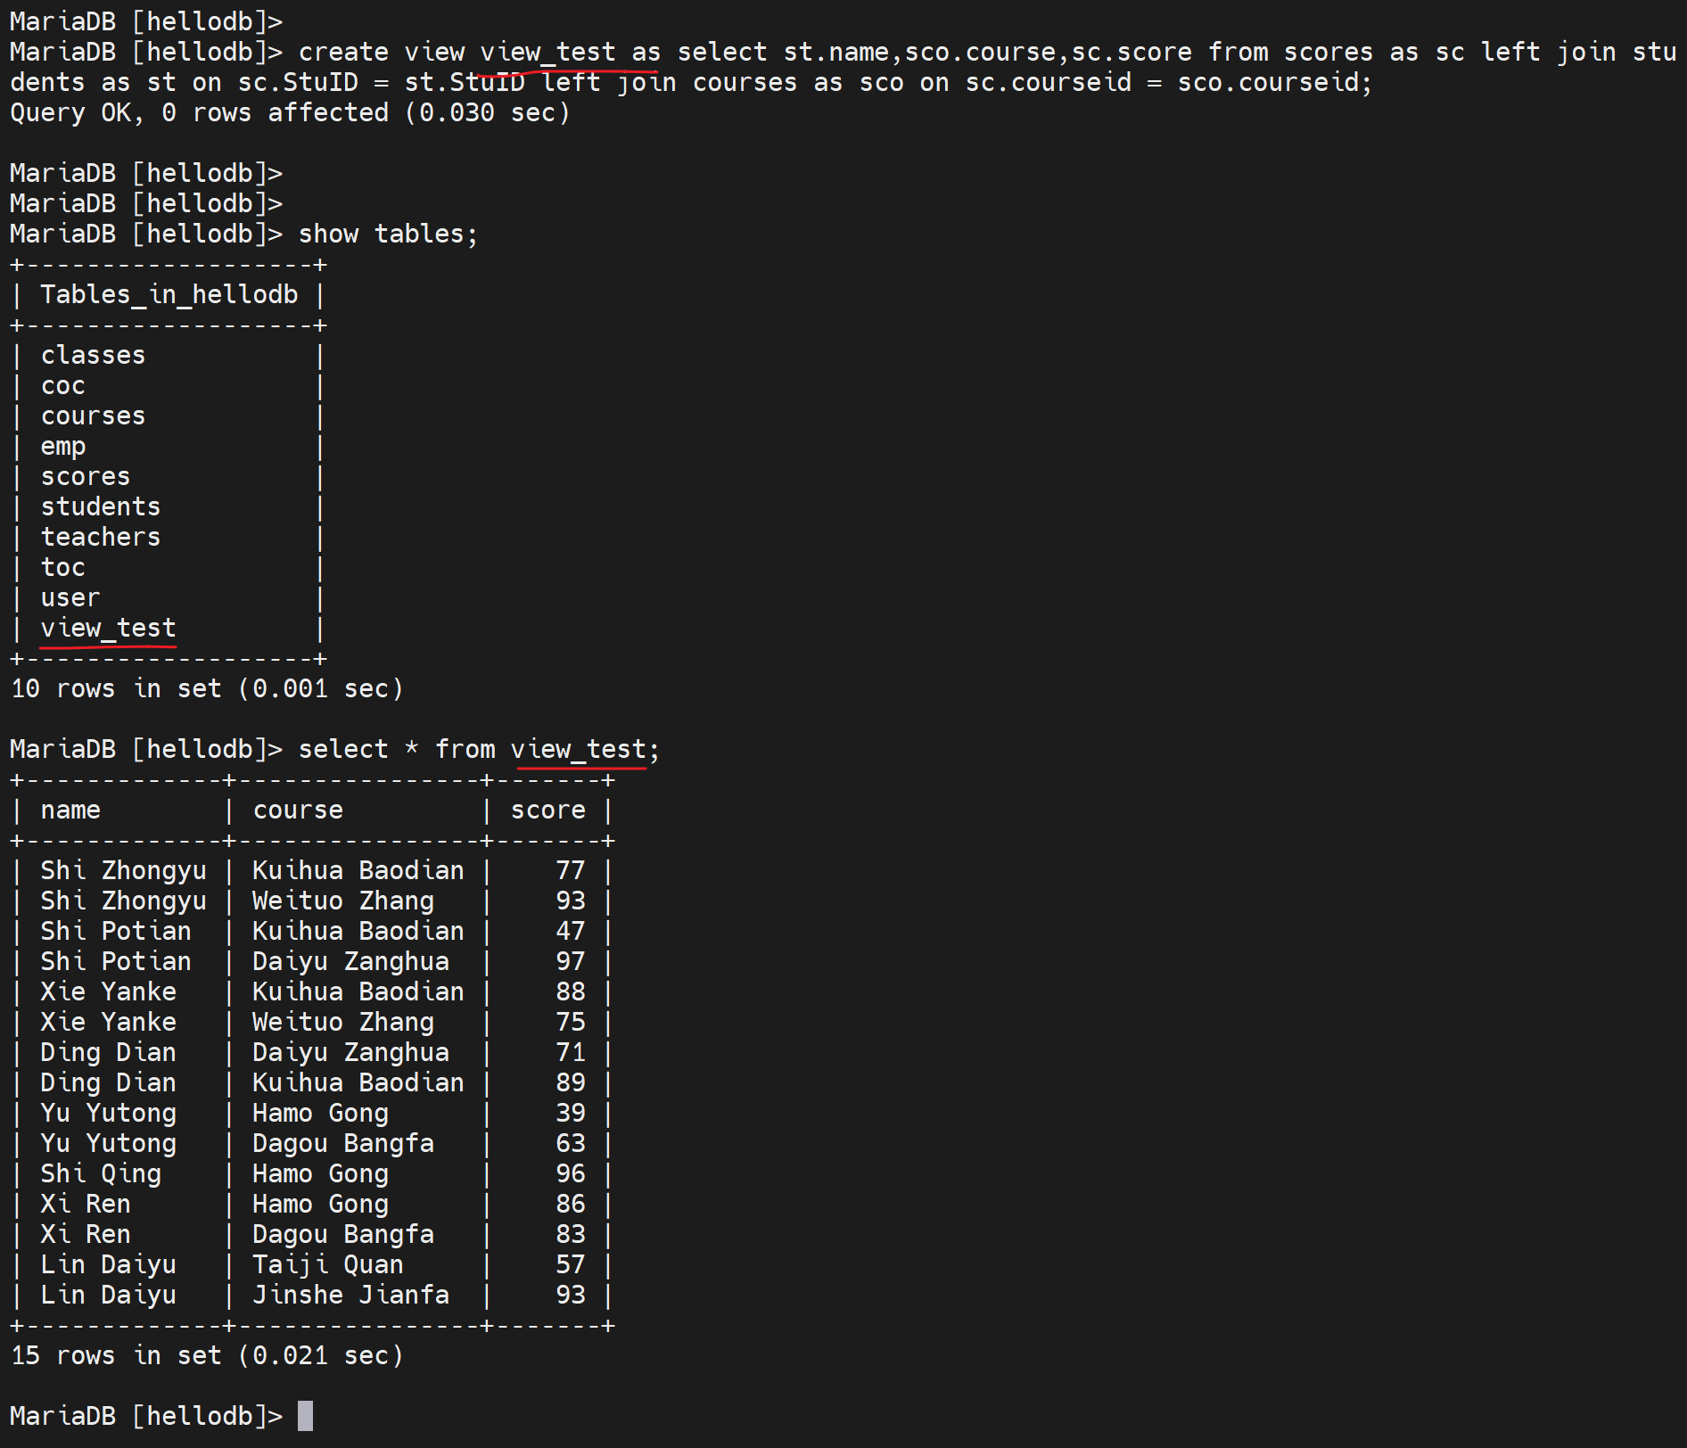1687x1448 pixels.
Task: Click the Tables_in_hellodb column header
Action: 169,295
